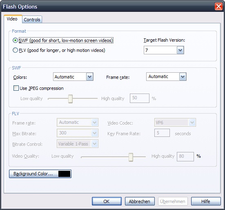The width and height of the screenshot is (225, 210).
Task: Click the Hilfe button
Action: pos(206,201)
